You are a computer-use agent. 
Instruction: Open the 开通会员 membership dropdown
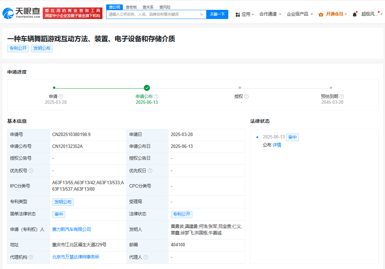(x=332, y=14)
